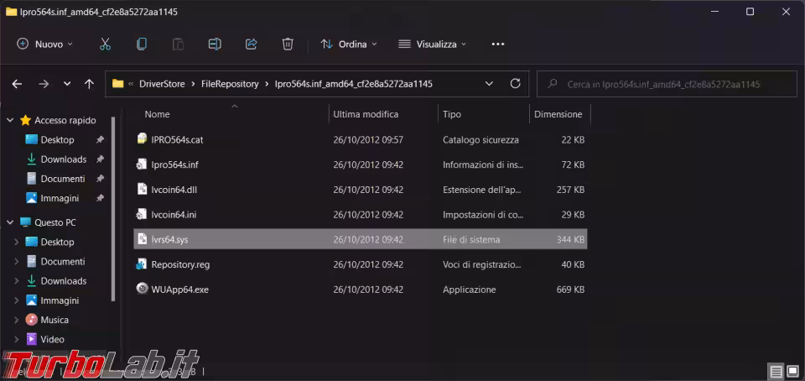Open pinned Immagini under Accesso rapido

(60, 198)
